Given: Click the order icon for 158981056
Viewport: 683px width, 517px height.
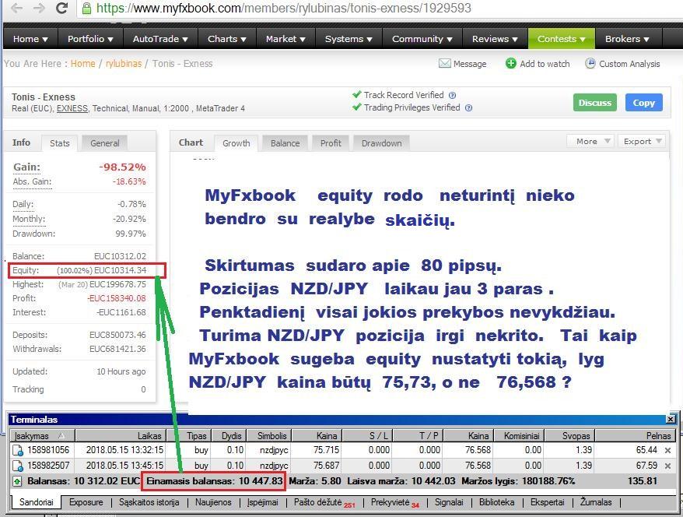Looking at the screenshot, I should [18, 450].
